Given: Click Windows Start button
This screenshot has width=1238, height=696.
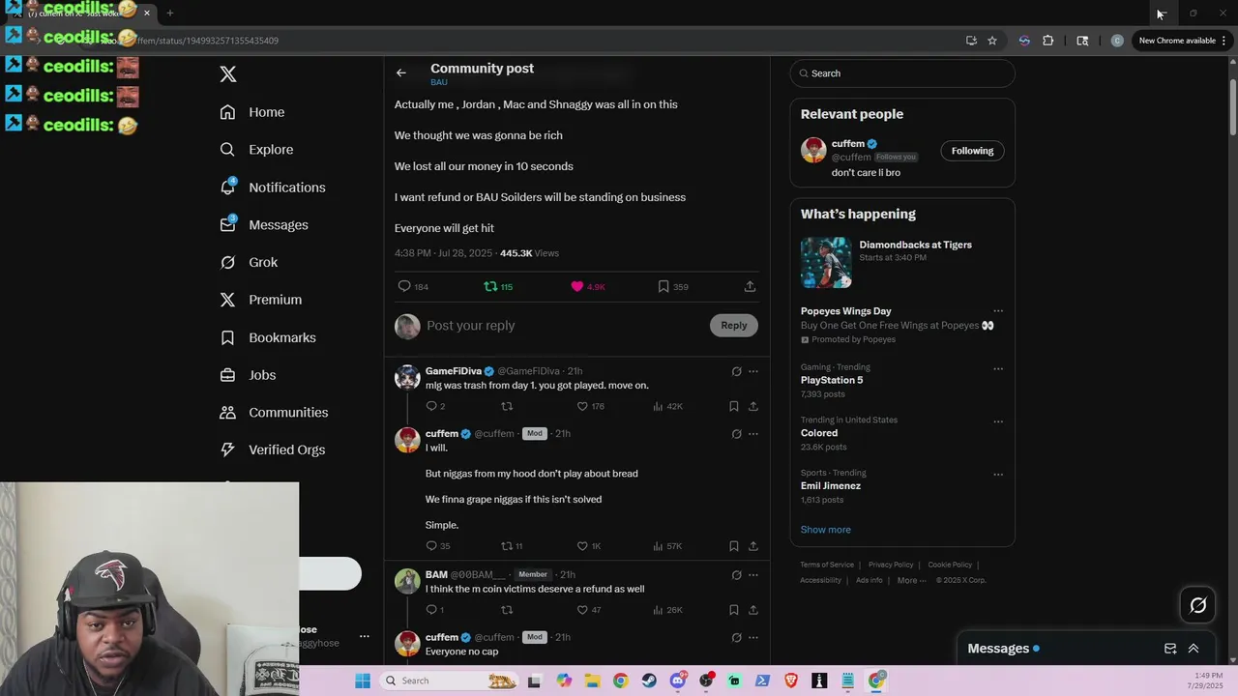Looking at the screenshot, I should coord(363,681).
